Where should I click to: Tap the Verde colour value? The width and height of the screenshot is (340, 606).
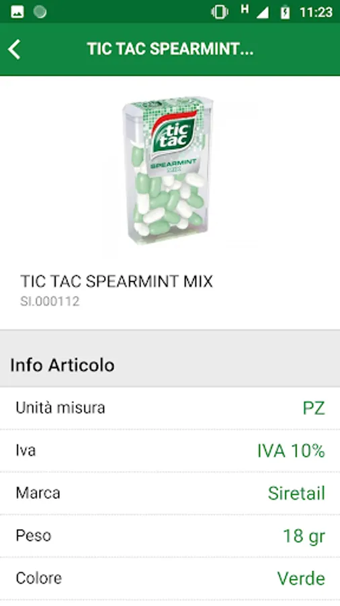tap(301, 578)
